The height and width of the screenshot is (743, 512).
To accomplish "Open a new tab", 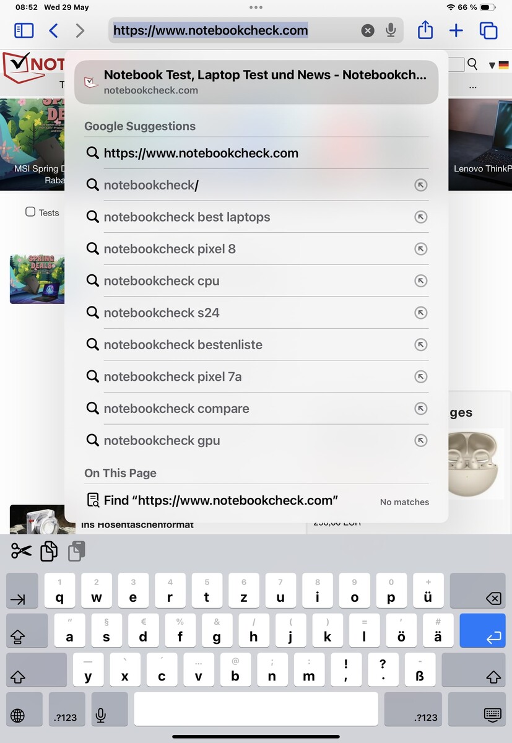I will pyautogui.click(x=456, y=30).
